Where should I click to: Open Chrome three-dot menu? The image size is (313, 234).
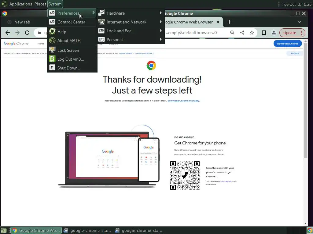[301, 33]
